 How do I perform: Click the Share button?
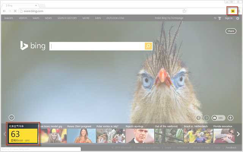(x=231, y=31)
